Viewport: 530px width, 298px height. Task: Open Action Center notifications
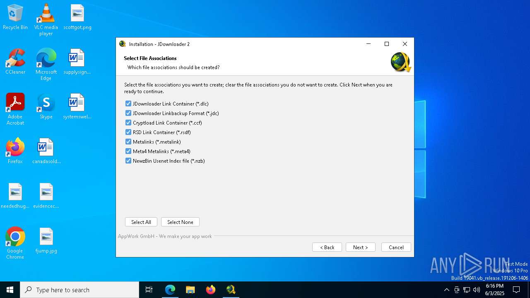coord(516,290)
